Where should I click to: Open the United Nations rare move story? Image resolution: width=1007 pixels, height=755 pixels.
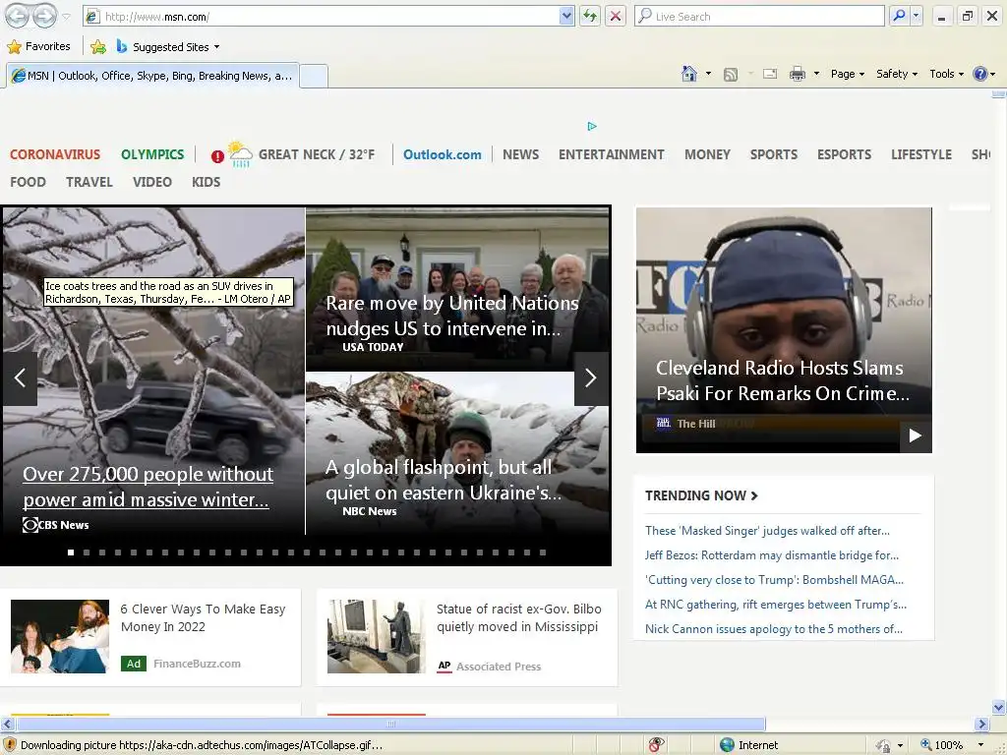click(x=452, y=316)
